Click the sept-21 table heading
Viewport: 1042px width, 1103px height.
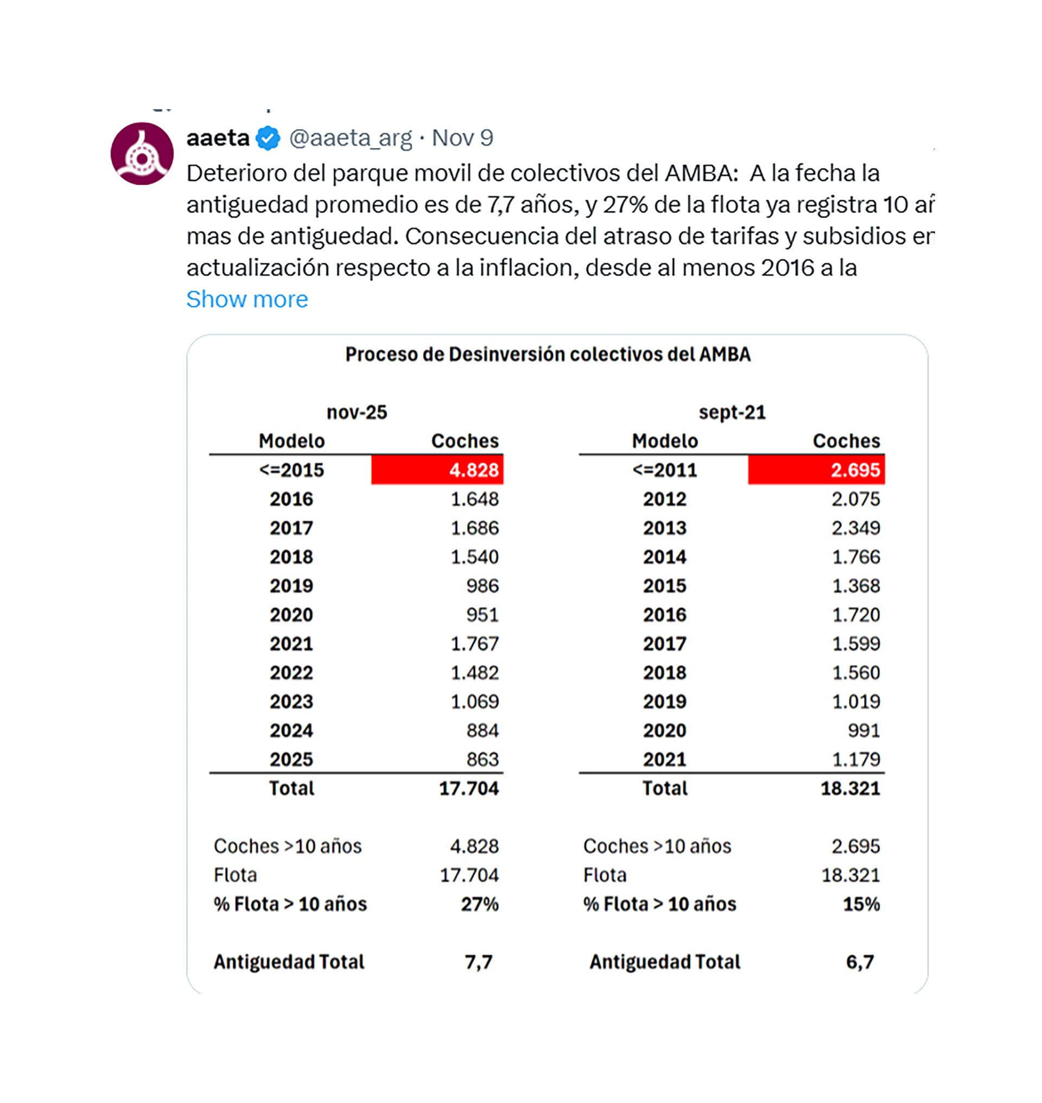coord(732,412)
